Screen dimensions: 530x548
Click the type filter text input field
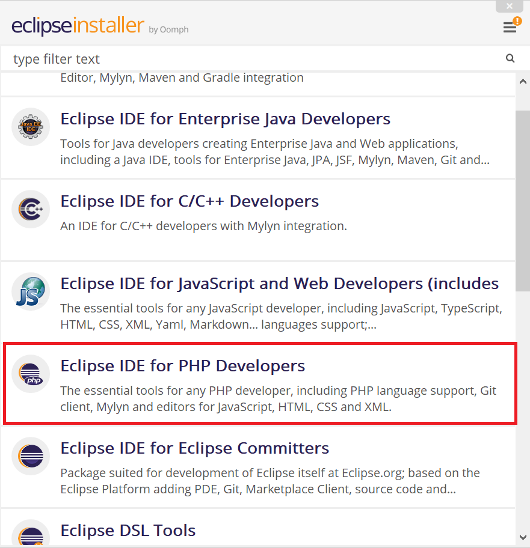point(241,58)
